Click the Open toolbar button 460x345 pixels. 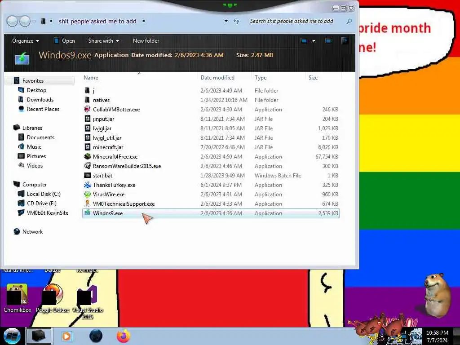tap(65, 41)
